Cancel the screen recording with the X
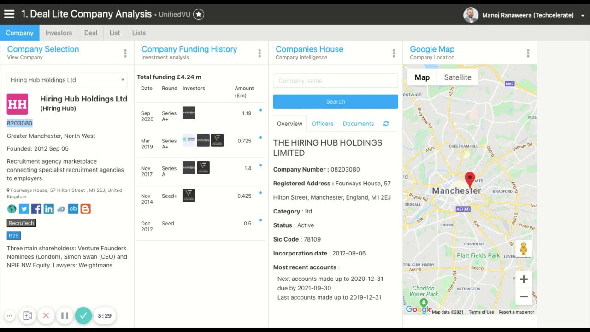Viewport: 590px width, 332px height. 46,316
